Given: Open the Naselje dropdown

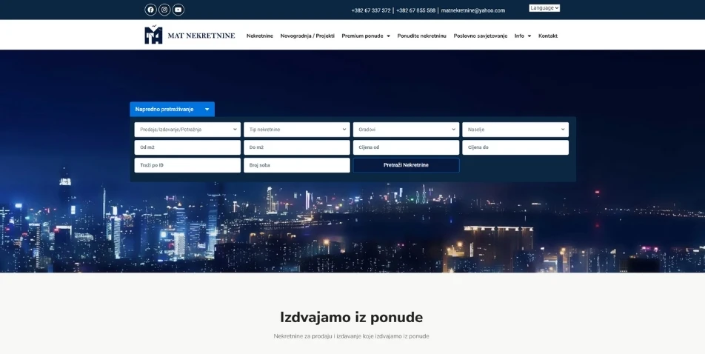Looking at the screenshot, I should tap(515, 130).
